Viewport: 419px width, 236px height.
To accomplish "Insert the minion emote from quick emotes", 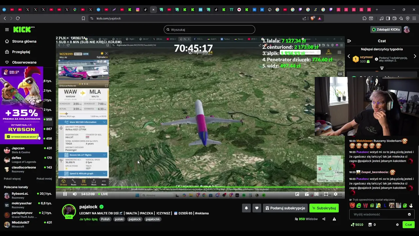I will [378, 206].
